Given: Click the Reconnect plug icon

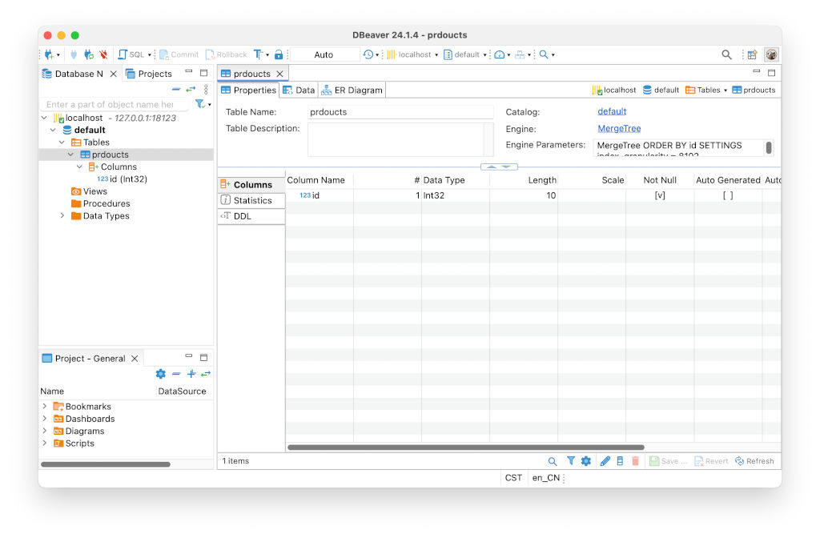Looking at the screenshot, I should click(x=89, y=54).
